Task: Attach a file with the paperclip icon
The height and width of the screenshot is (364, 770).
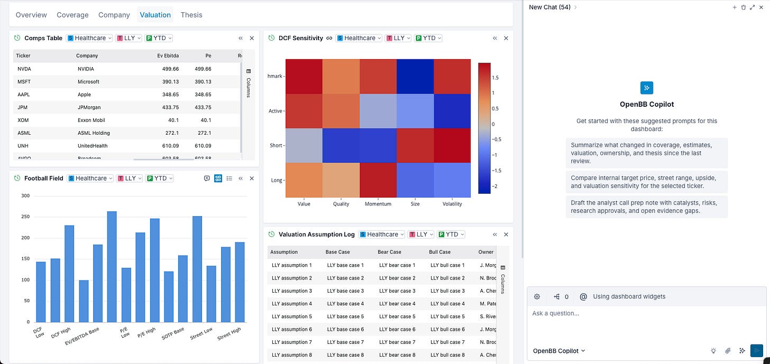Action: pos(728,351)
